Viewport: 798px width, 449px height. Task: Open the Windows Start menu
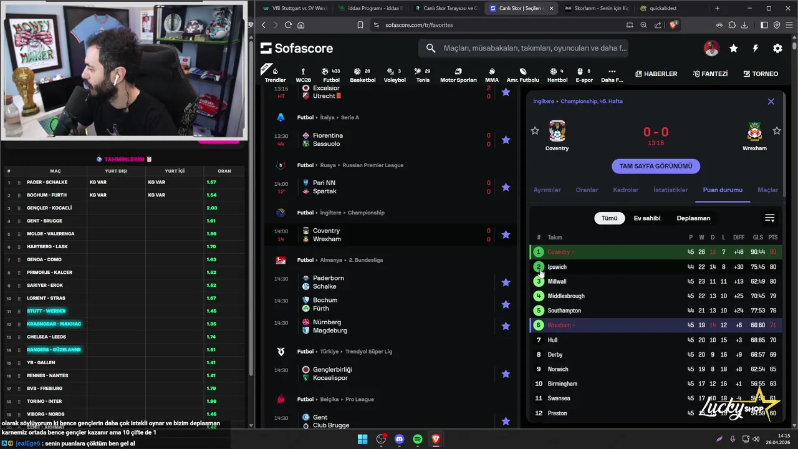pos(362,439)
